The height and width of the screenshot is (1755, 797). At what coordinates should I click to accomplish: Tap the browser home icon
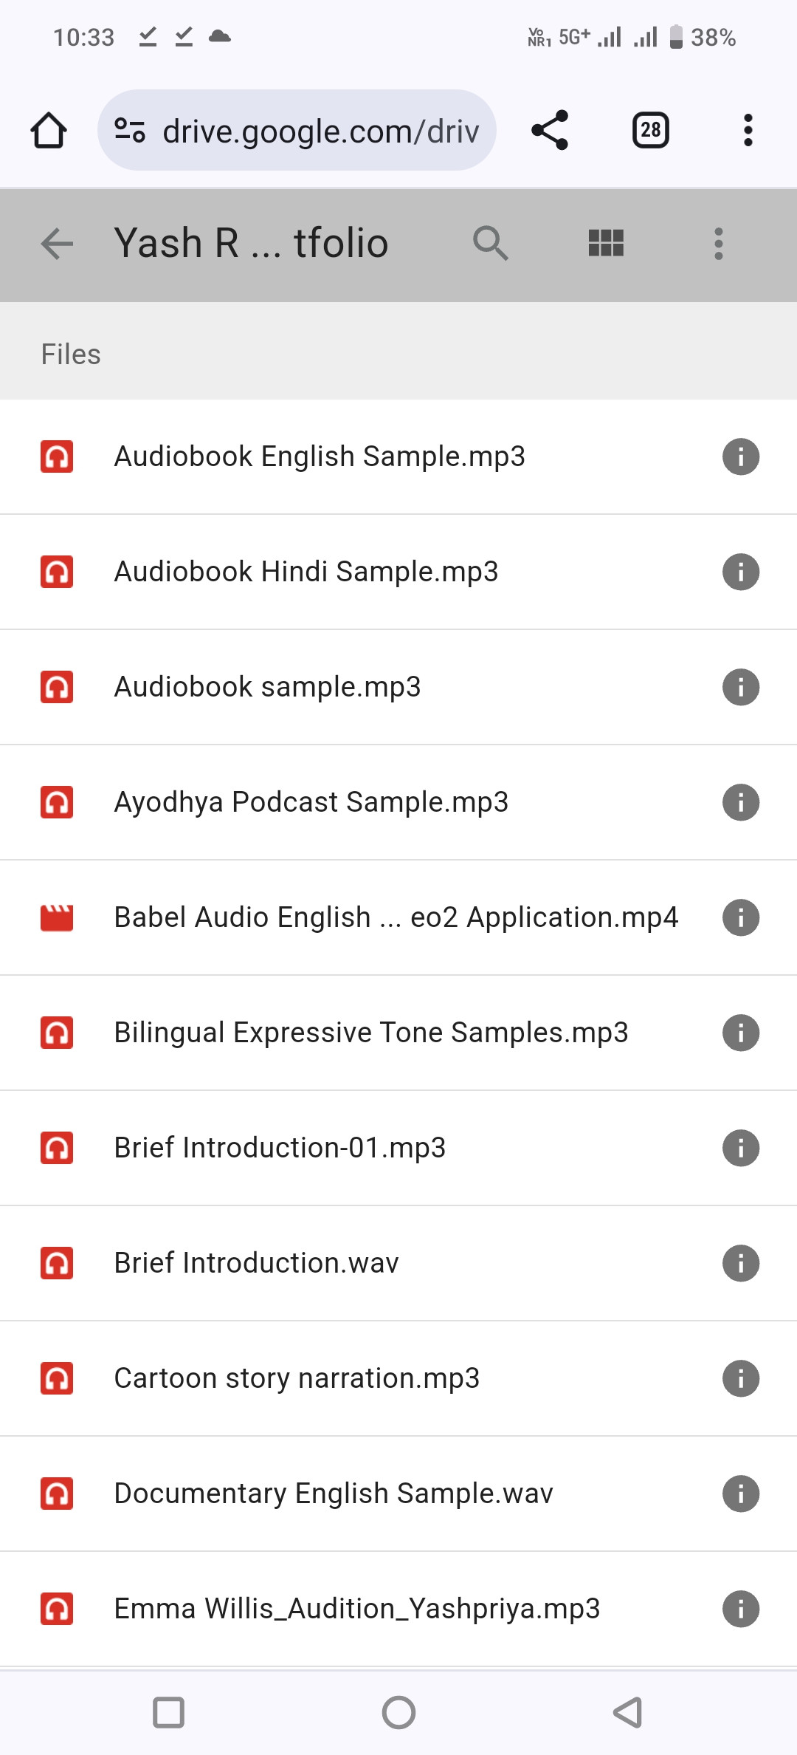(x=49, y=131)
